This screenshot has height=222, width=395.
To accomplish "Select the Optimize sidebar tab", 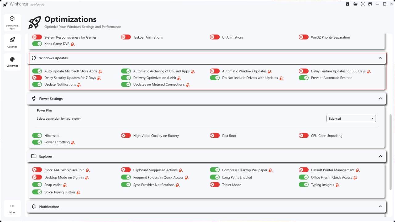I will pos(12,42).
